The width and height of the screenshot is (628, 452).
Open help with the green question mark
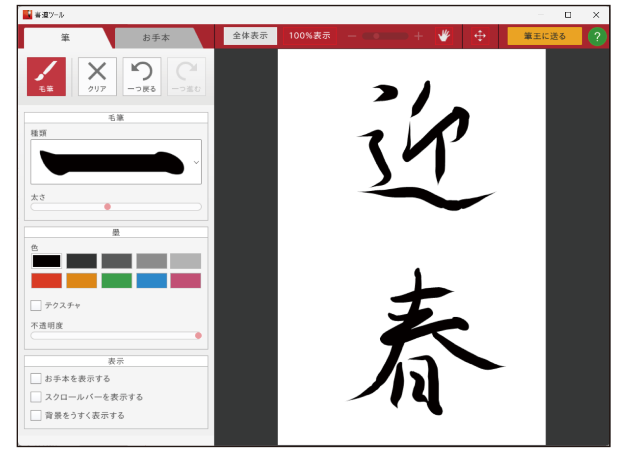coord(597,36)
